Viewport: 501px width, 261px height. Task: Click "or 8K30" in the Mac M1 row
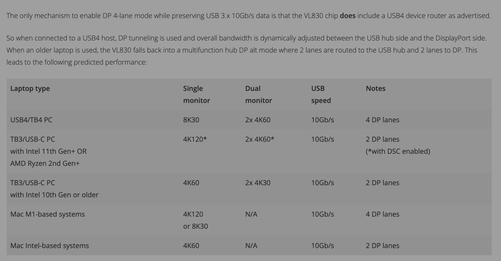point(195,226)
